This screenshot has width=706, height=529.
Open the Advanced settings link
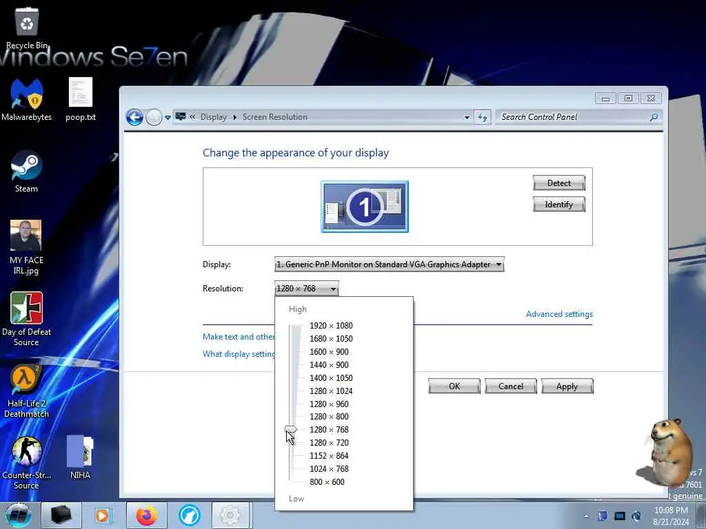(559, 314)
